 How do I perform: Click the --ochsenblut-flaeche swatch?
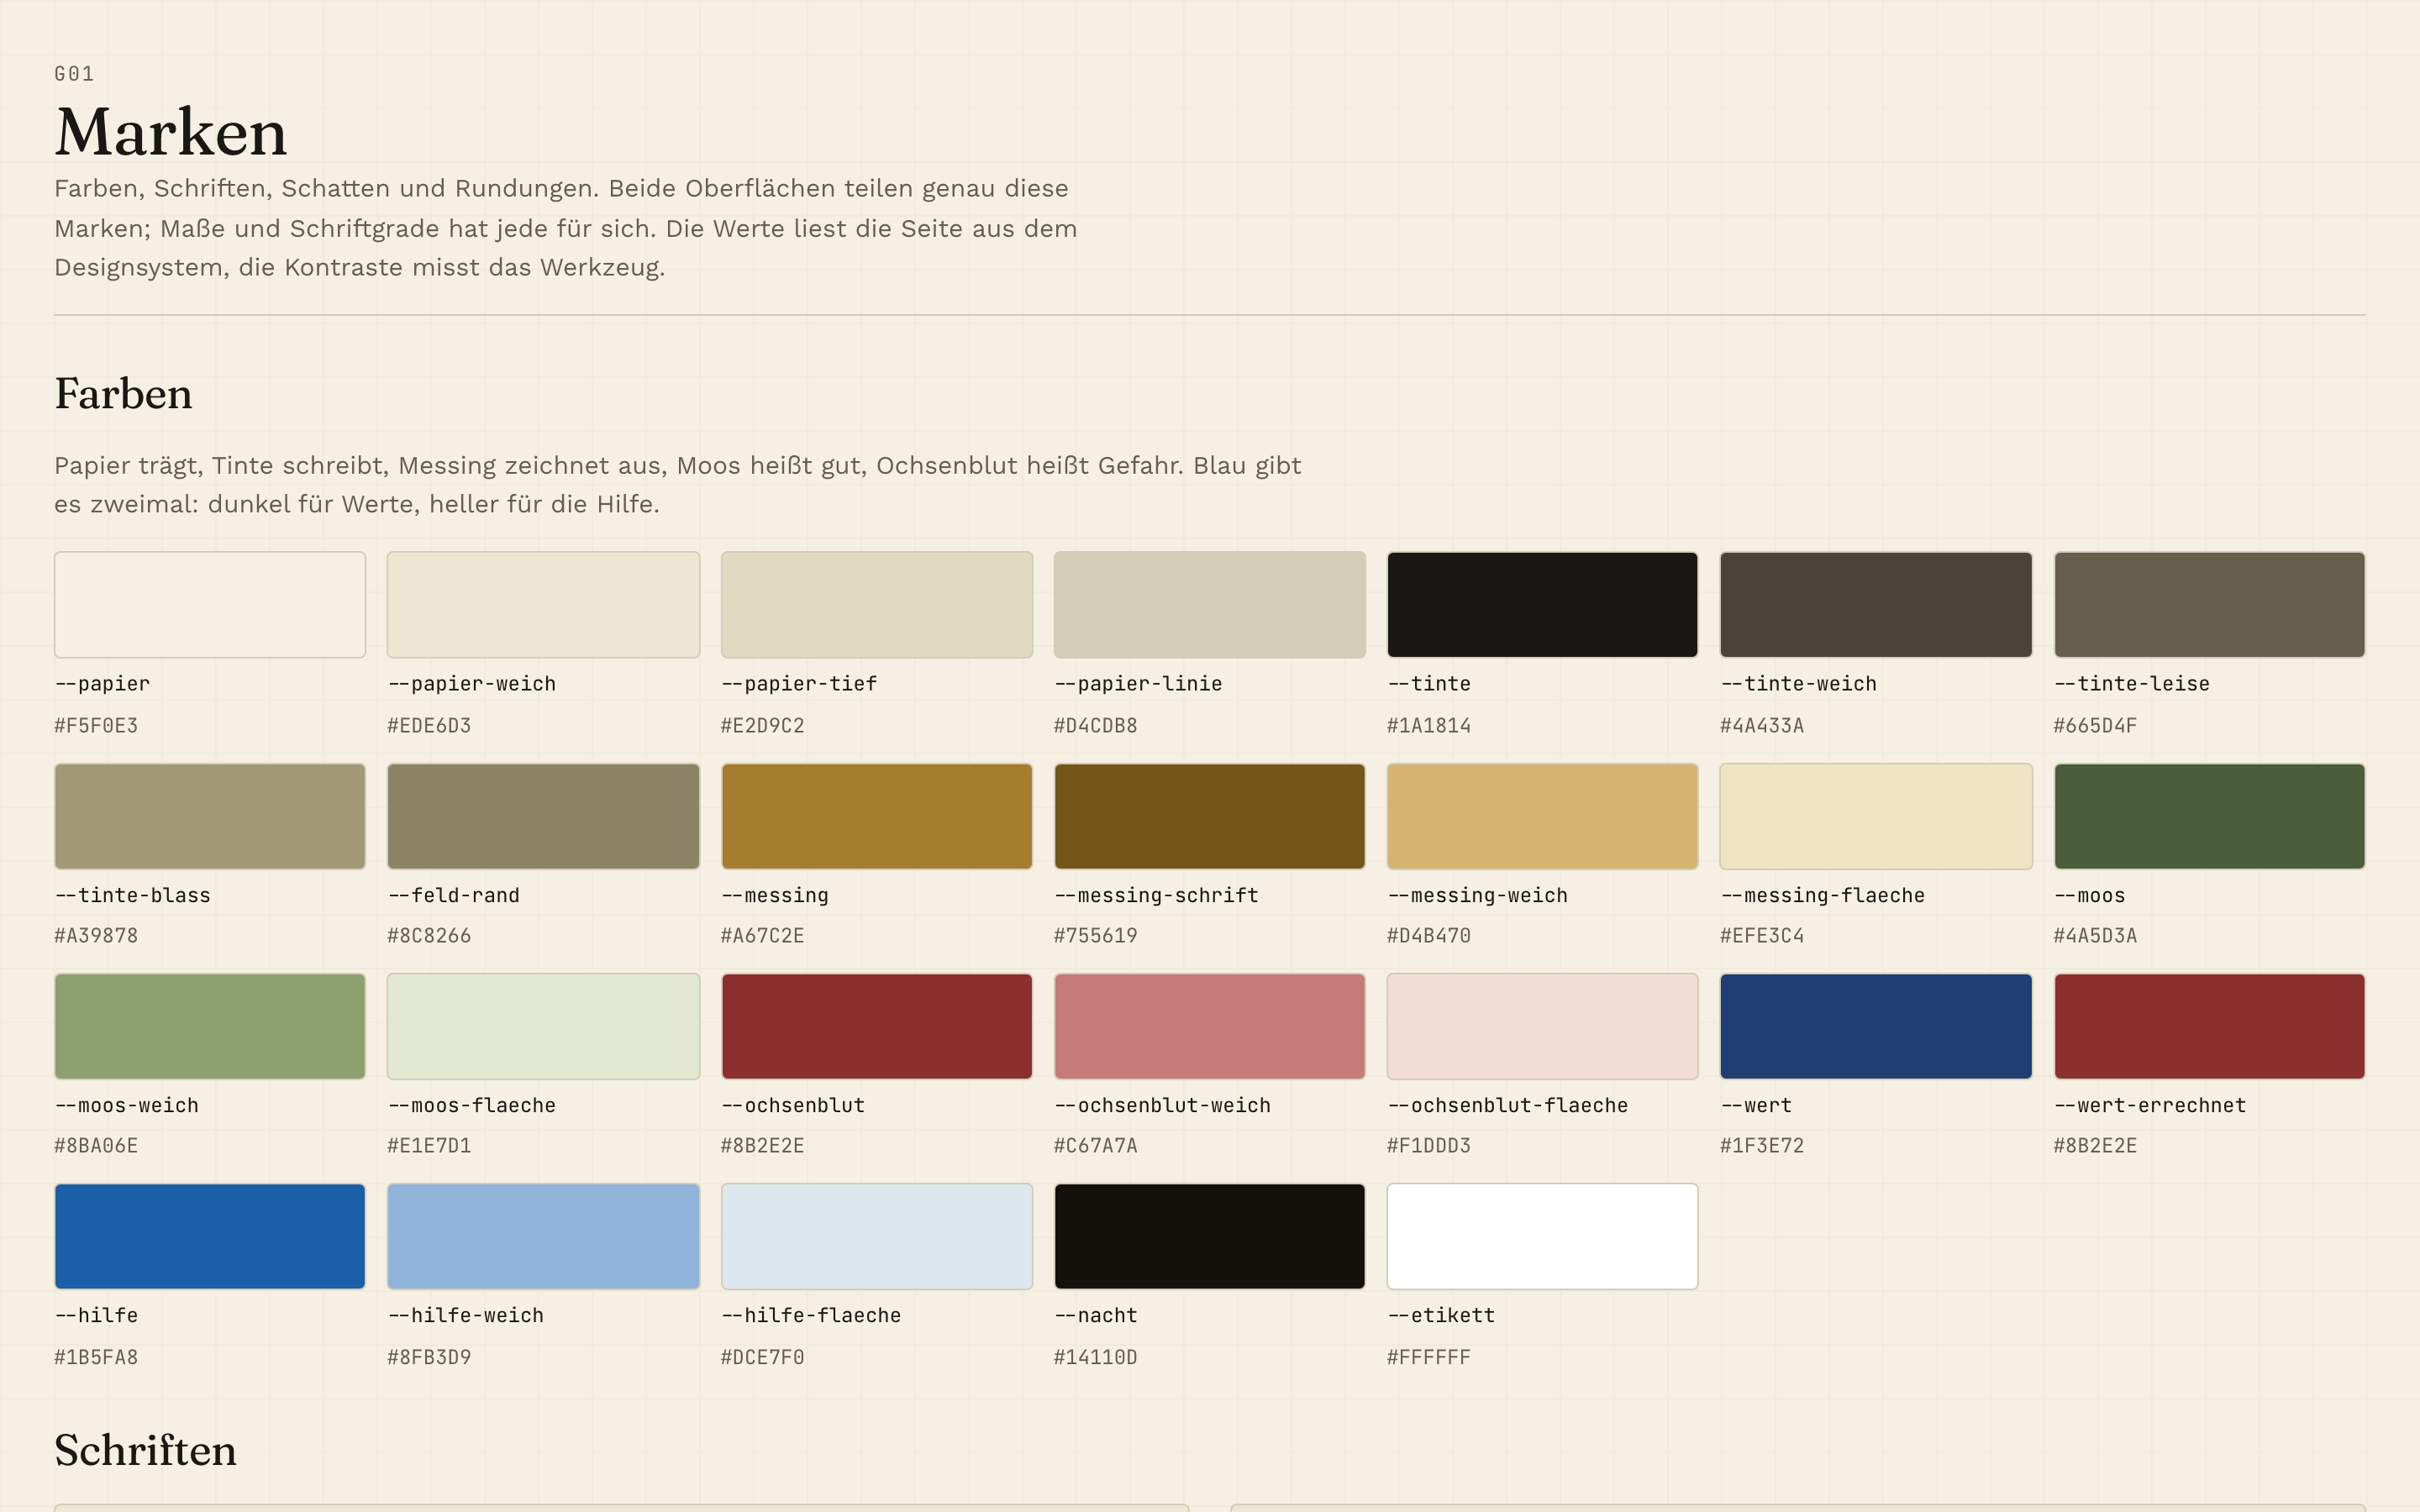(x=1543, y=1026)
